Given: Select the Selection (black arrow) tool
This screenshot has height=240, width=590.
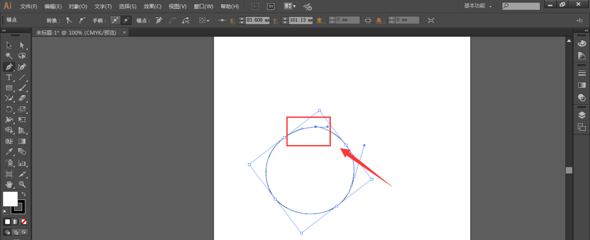Looking at the screenshot, I should (9, 45).
